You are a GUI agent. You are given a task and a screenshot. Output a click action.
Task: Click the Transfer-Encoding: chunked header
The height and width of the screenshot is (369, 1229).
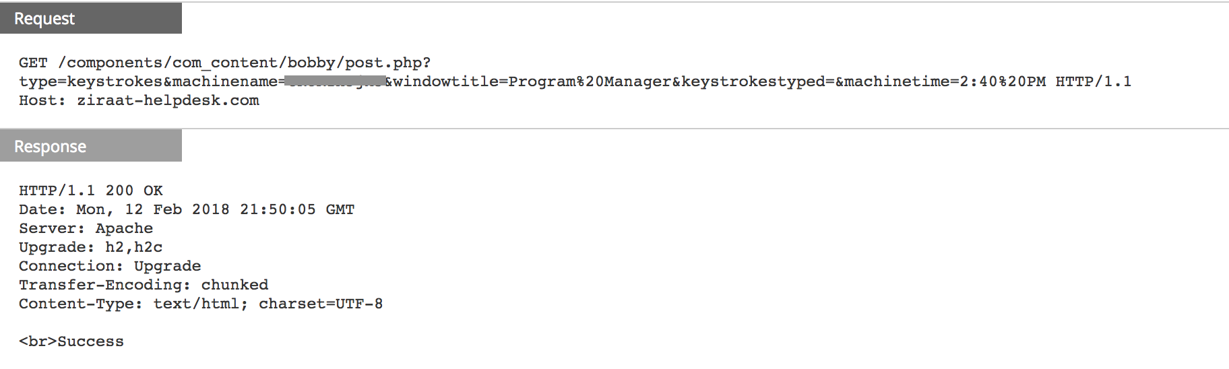(x=144, y=285)
